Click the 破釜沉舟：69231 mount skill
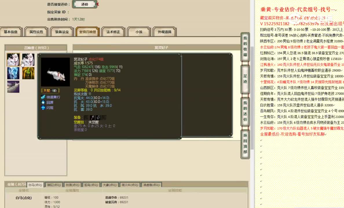 [117, 202]
